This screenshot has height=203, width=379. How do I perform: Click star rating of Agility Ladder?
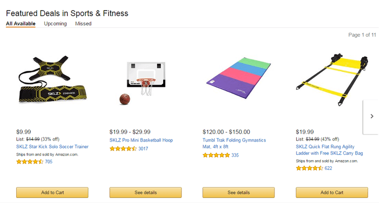(309, 168)
